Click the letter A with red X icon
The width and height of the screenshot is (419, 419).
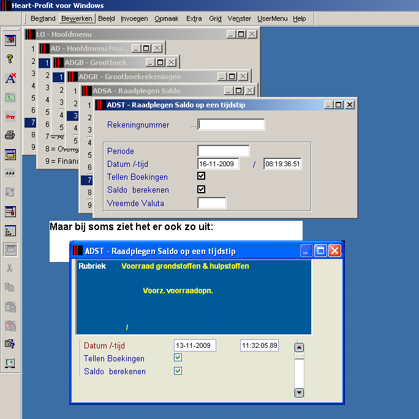(x=10, y=78)
